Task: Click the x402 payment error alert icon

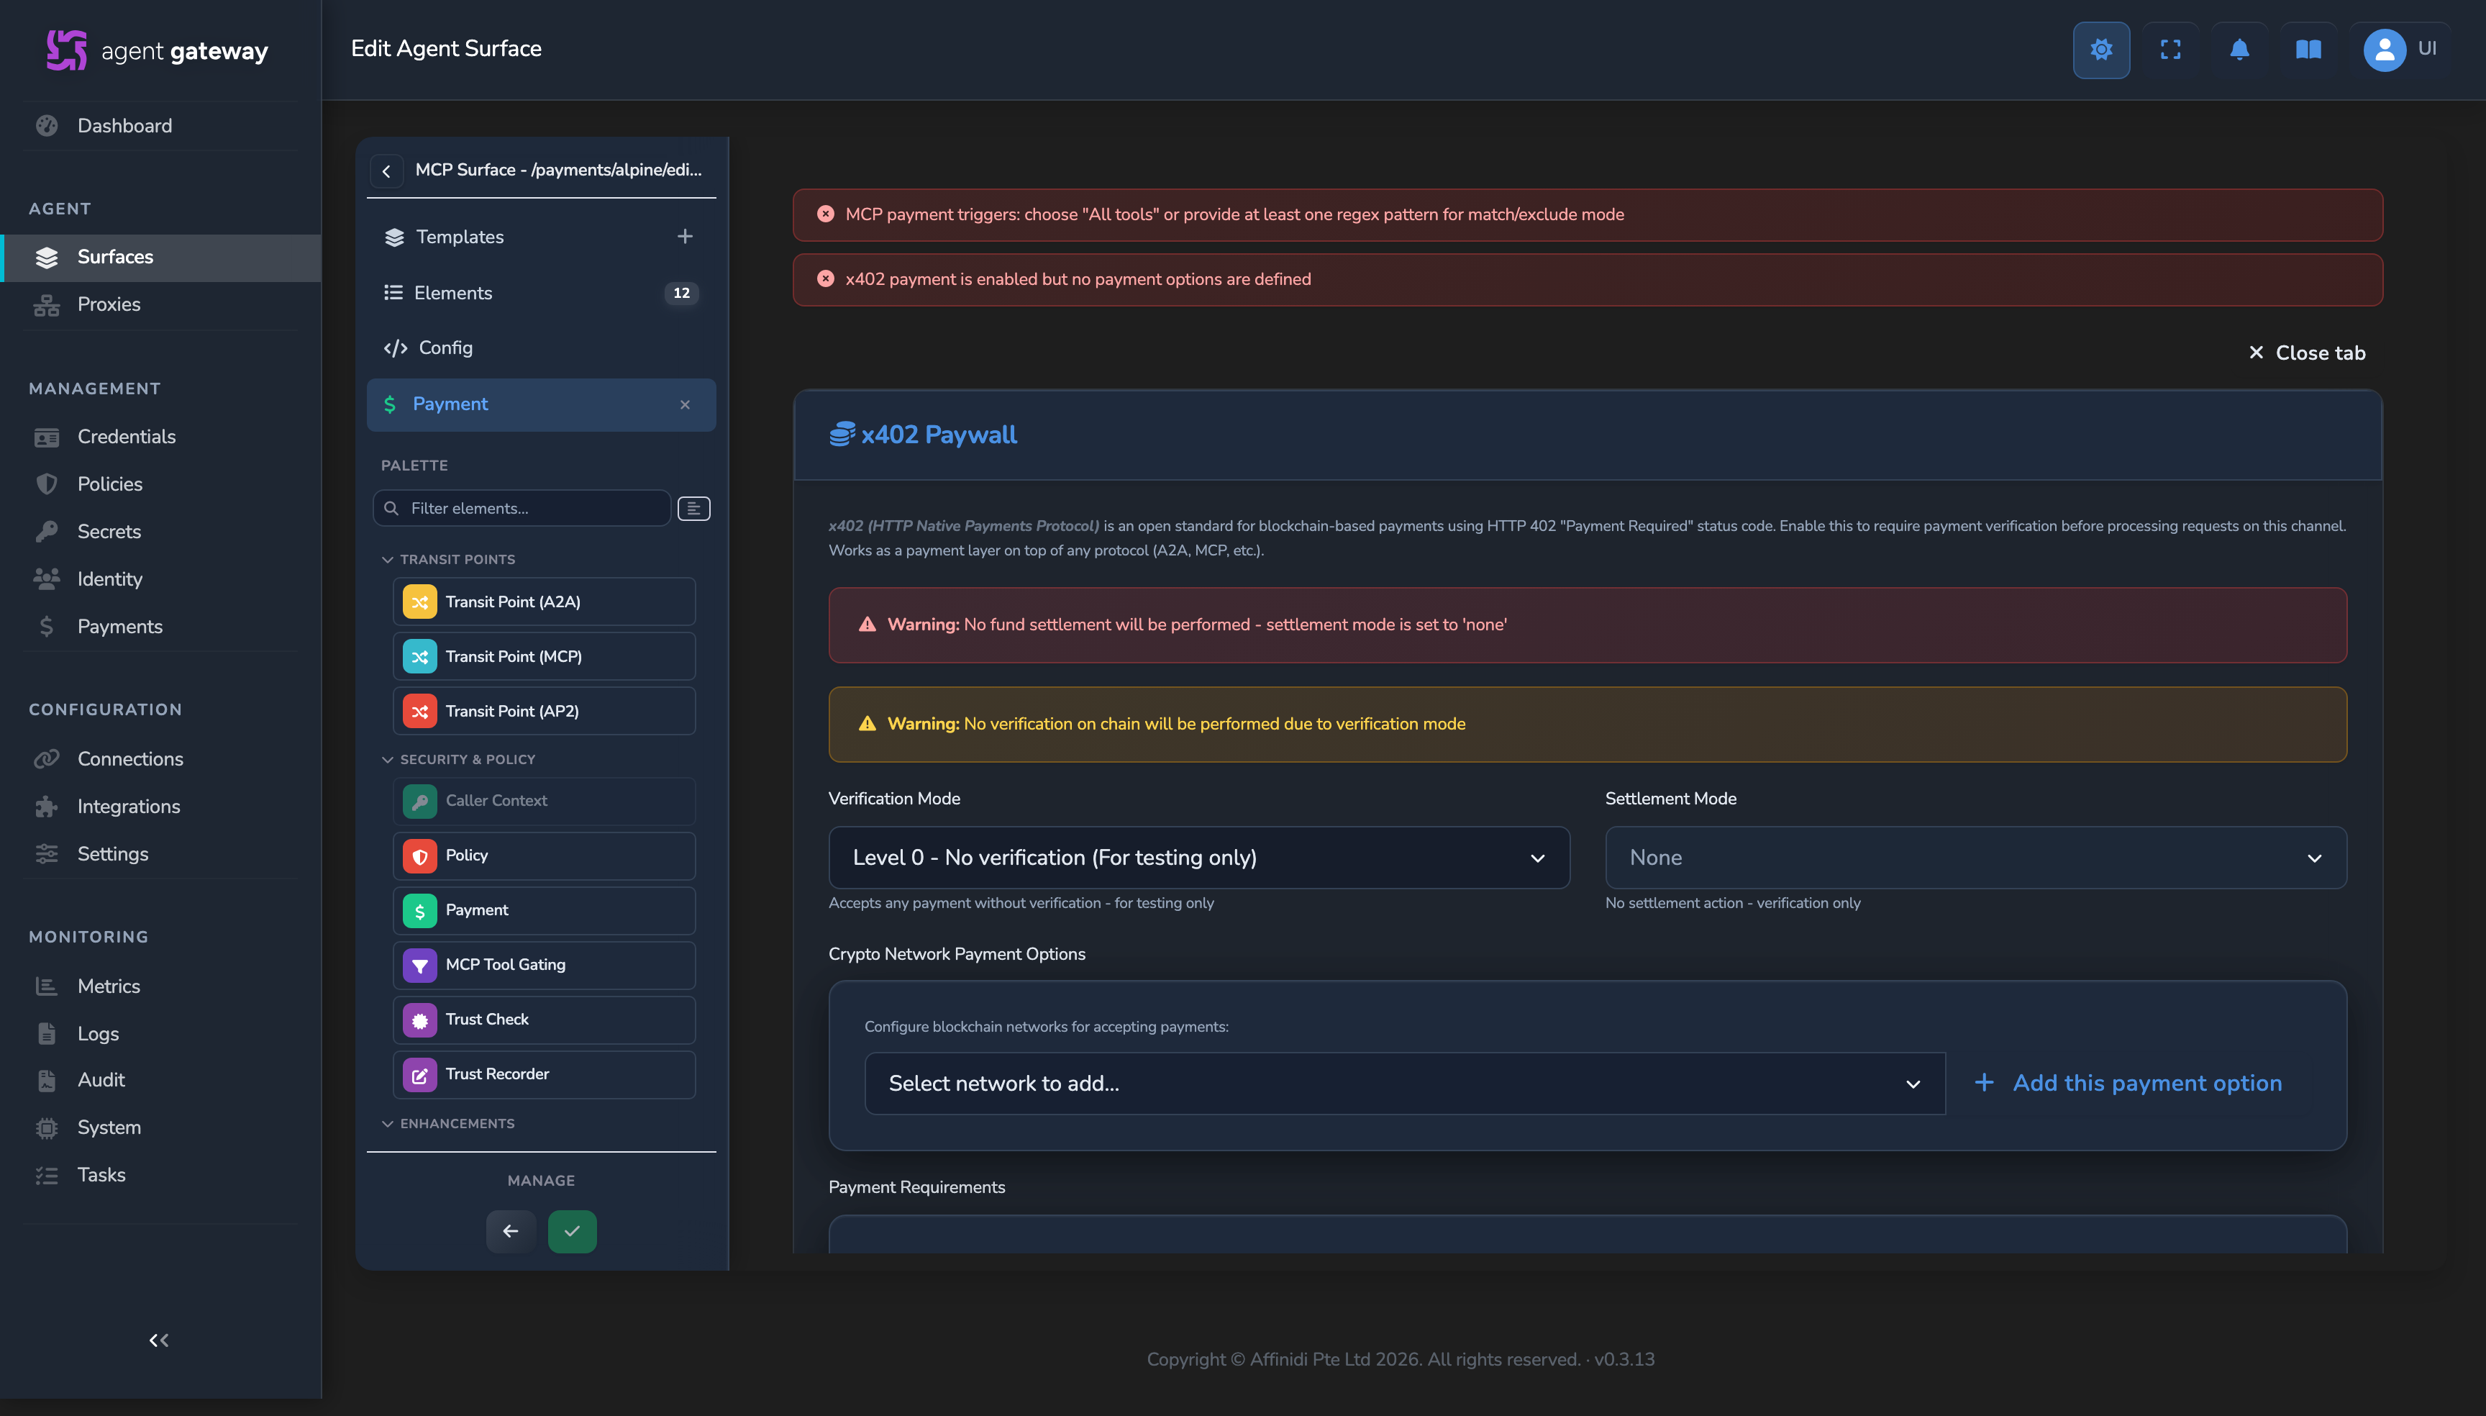Action: pyautogui.click(x=825, y=279)
